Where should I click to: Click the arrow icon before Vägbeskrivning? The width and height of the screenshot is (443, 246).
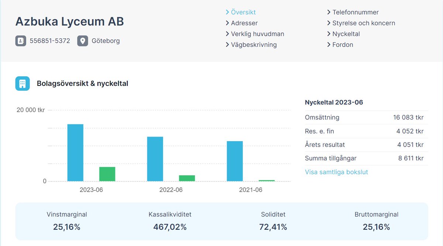coord(227,45)
